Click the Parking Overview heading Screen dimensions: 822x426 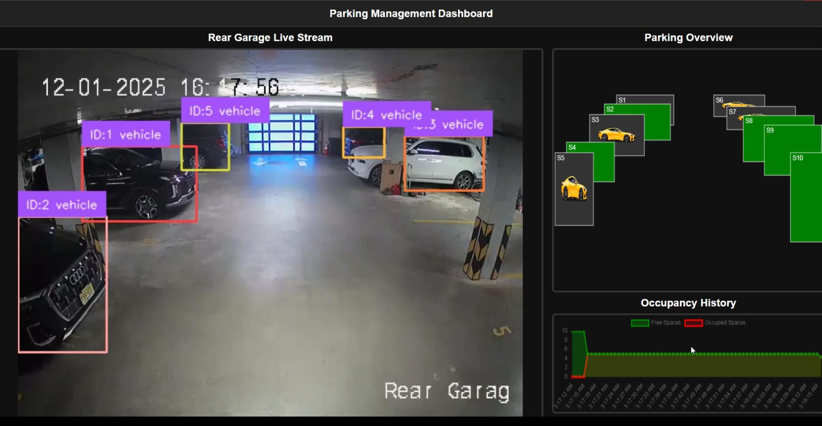(688, 38)
